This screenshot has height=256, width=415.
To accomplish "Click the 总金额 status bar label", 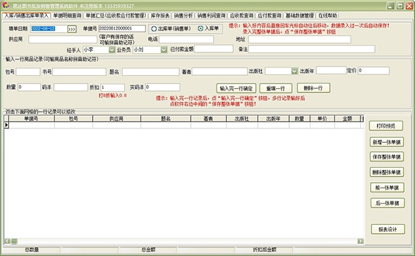I will [148, 249].
